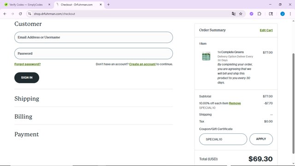This screenshot has height=166, width=295.
Task: Go back to the previous page
Action: point(5,14)
